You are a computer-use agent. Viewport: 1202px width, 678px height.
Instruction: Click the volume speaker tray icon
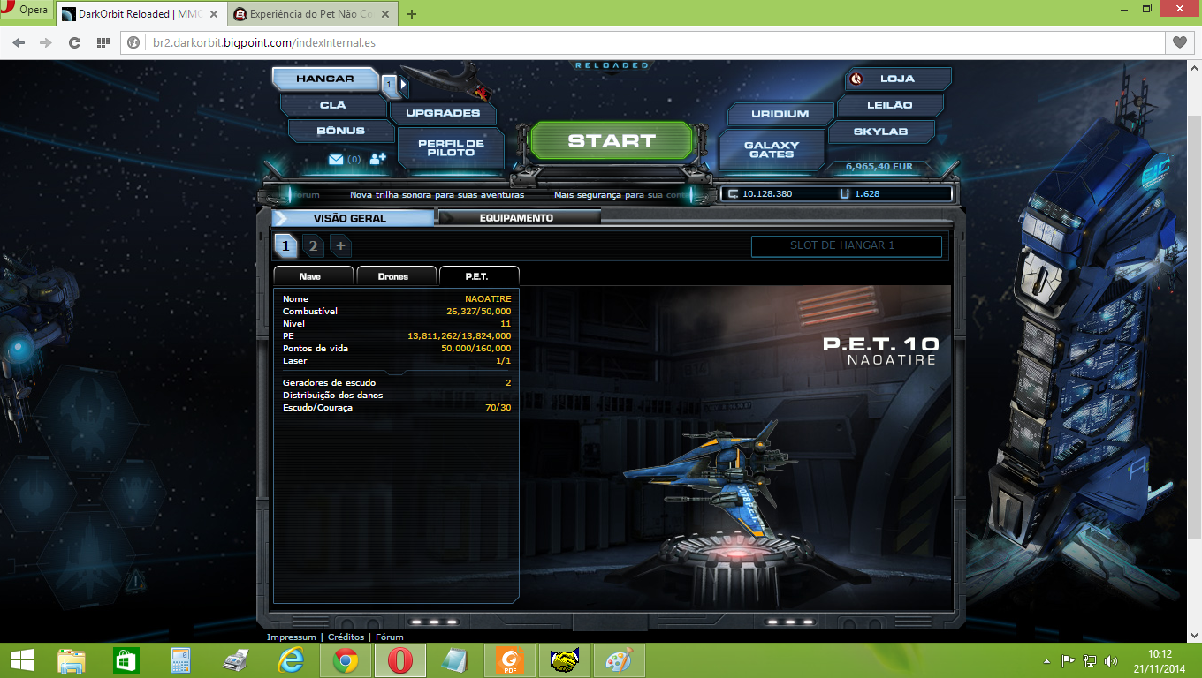coord(1111,660)
